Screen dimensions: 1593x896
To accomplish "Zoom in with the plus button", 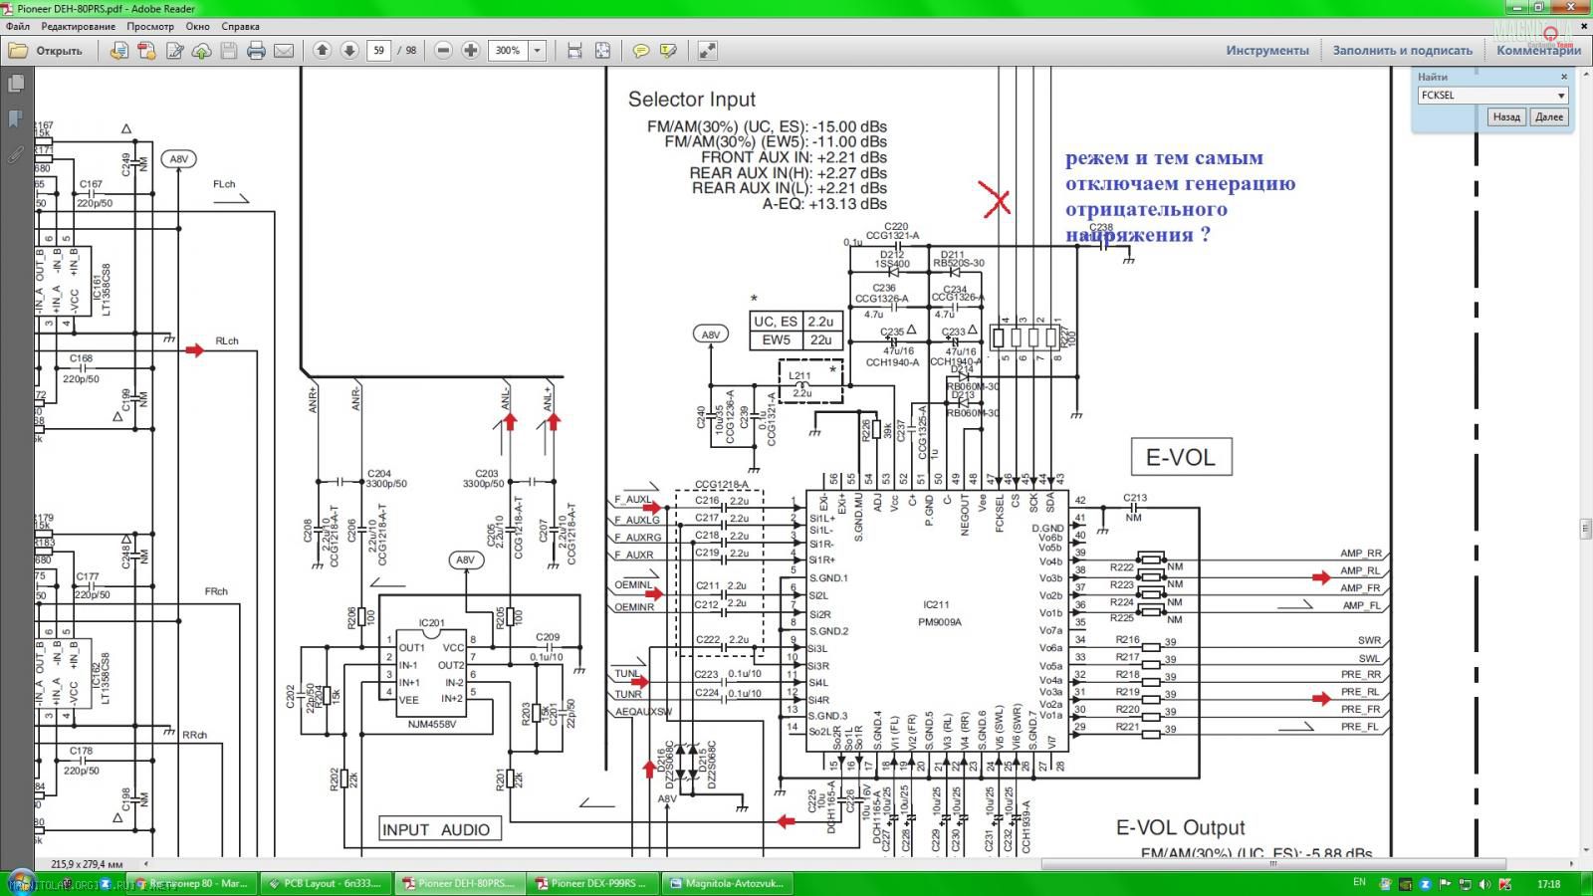I will click(471, 50).
